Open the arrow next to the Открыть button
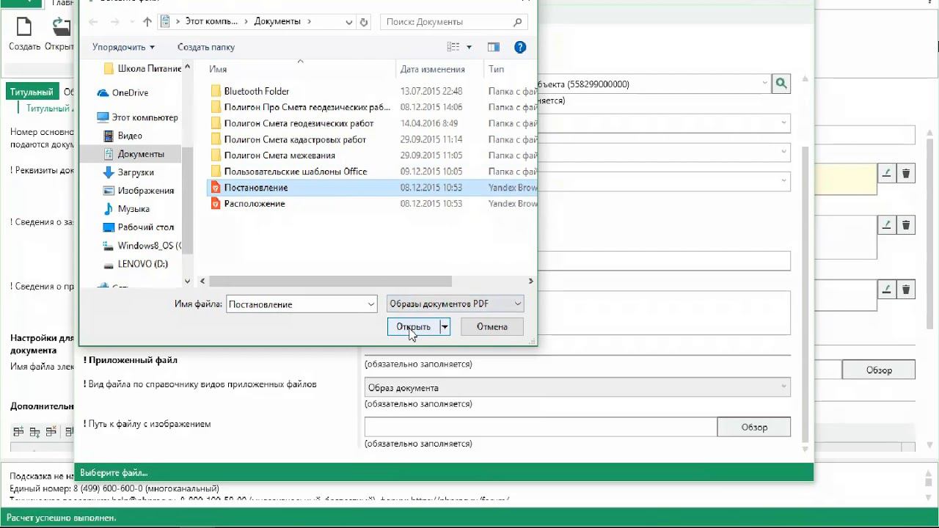 (x=445, y=327)
